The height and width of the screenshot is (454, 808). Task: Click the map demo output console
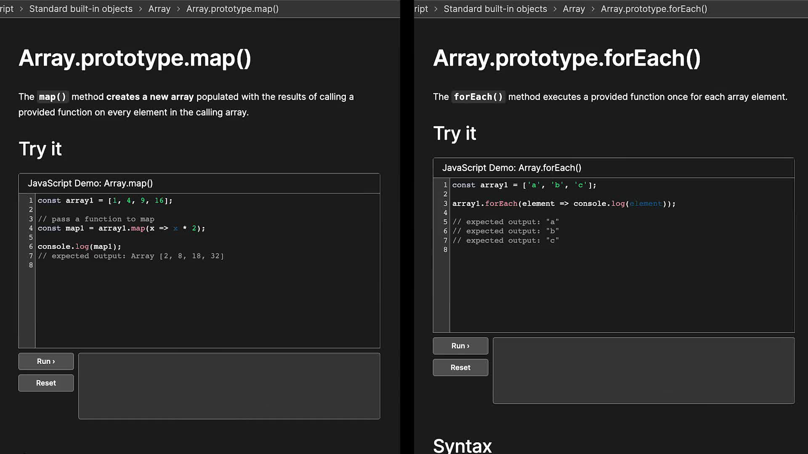pyautogui.click(x=229, y=386)
